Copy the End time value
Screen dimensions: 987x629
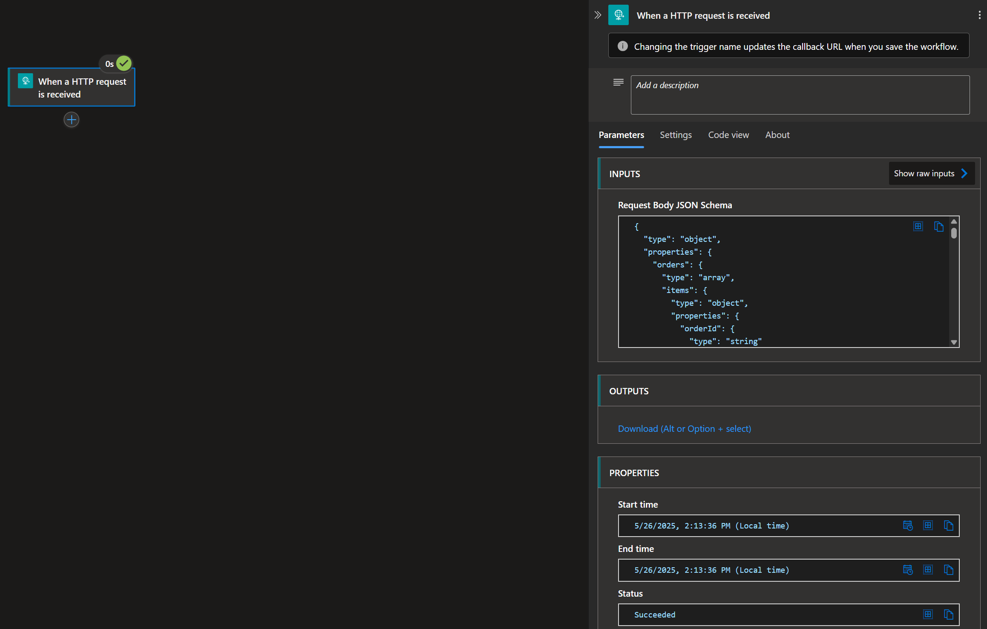948,570
